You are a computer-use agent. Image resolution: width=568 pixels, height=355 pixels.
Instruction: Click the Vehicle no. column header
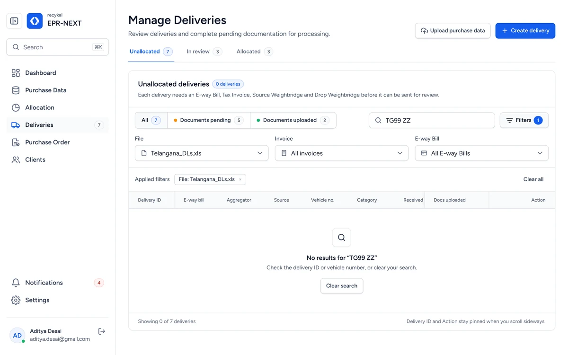click(323, 200)
